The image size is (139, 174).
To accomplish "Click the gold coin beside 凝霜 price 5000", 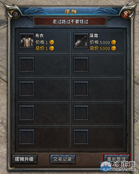I will pos(113,42).
